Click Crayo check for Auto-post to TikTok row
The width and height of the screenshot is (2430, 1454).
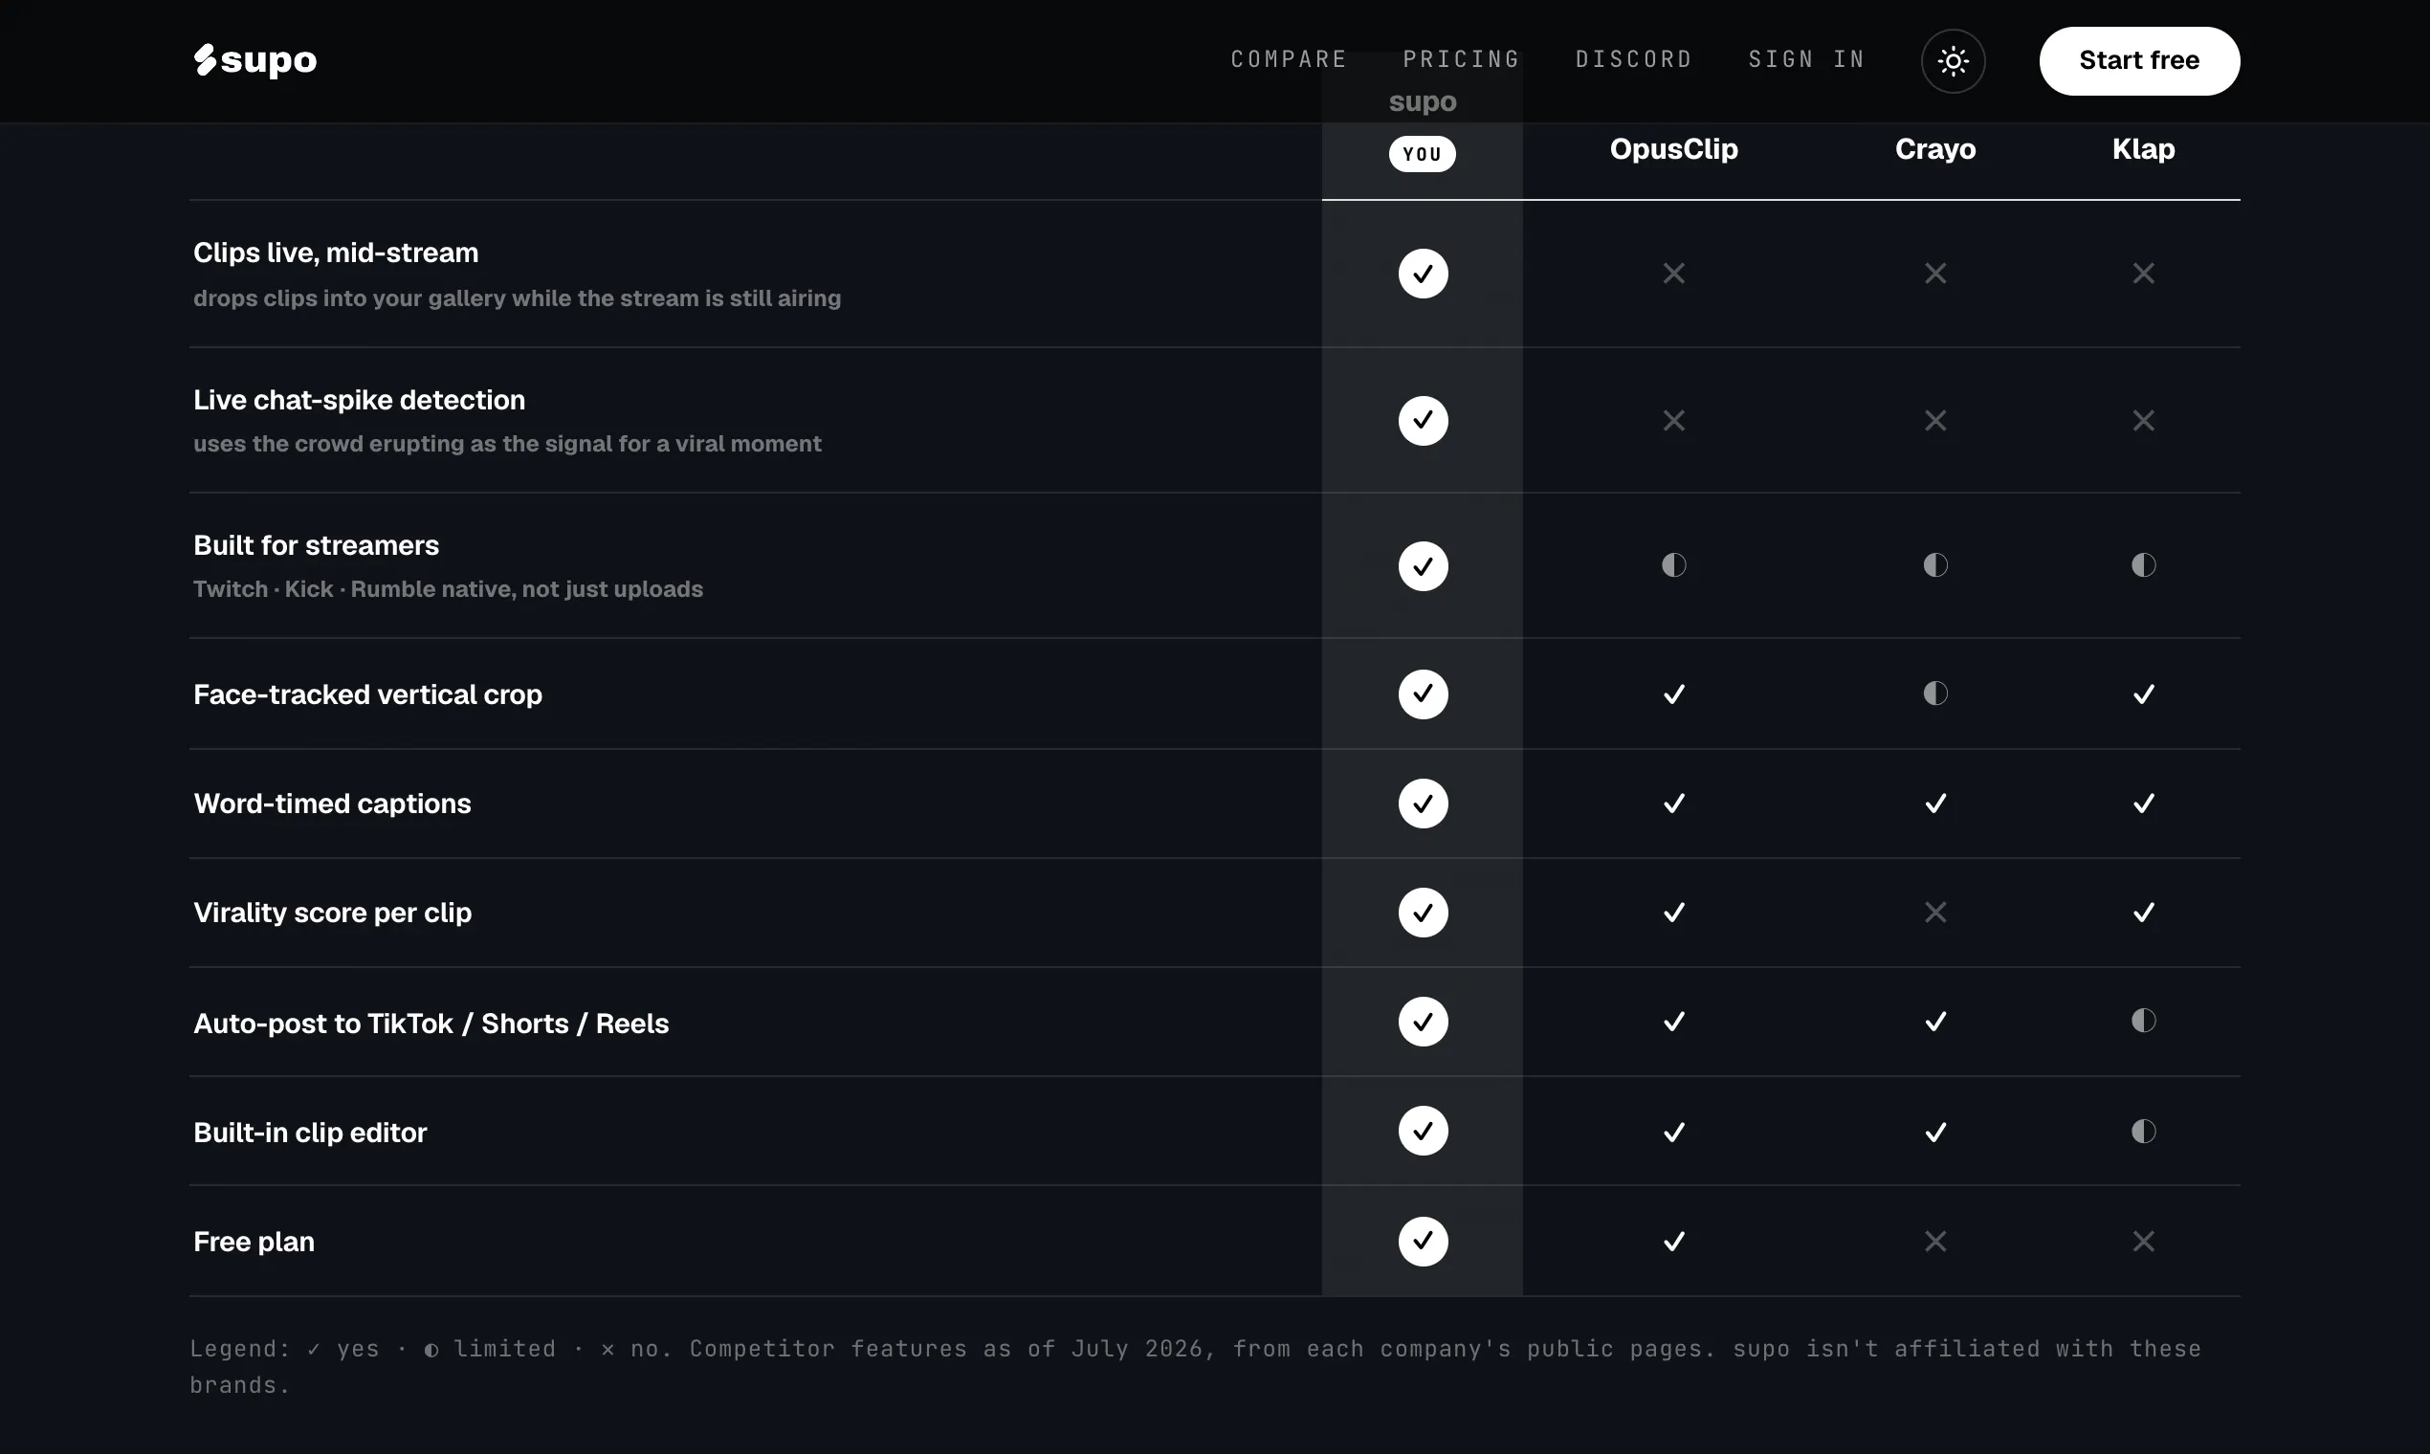coord(1935,1021)
